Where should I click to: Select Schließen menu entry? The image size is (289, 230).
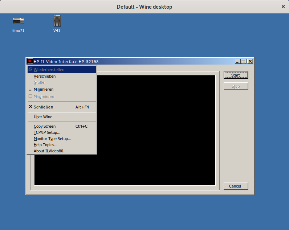pyautogui.click(x=43, y=107)
